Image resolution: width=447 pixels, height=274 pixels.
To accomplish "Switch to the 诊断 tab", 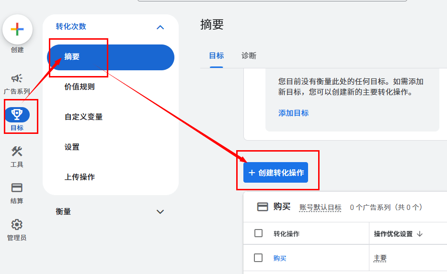I will (249, 55).
